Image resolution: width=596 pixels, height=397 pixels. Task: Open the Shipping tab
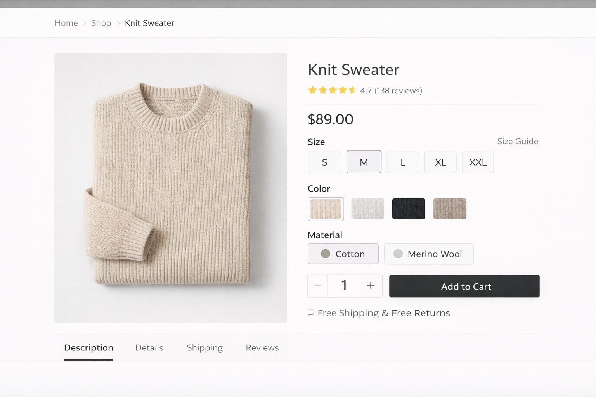pos(204,348)
